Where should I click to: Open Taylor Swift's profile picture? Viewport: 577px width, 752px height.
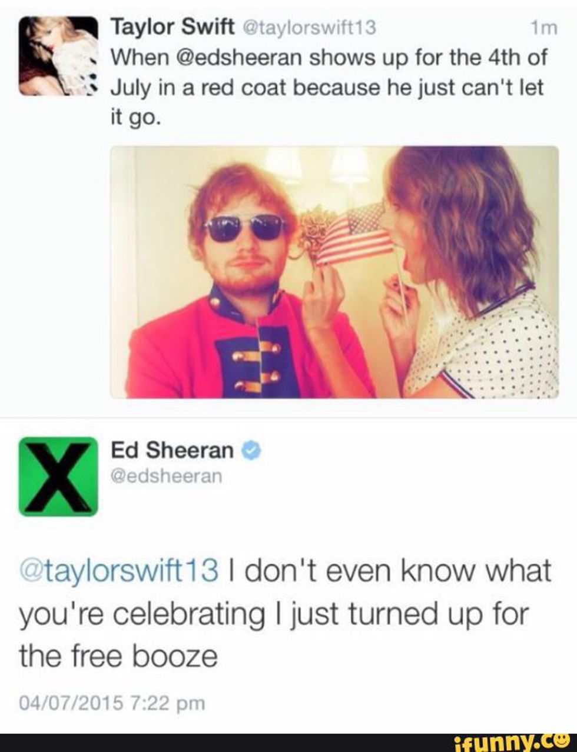point(58,57)
